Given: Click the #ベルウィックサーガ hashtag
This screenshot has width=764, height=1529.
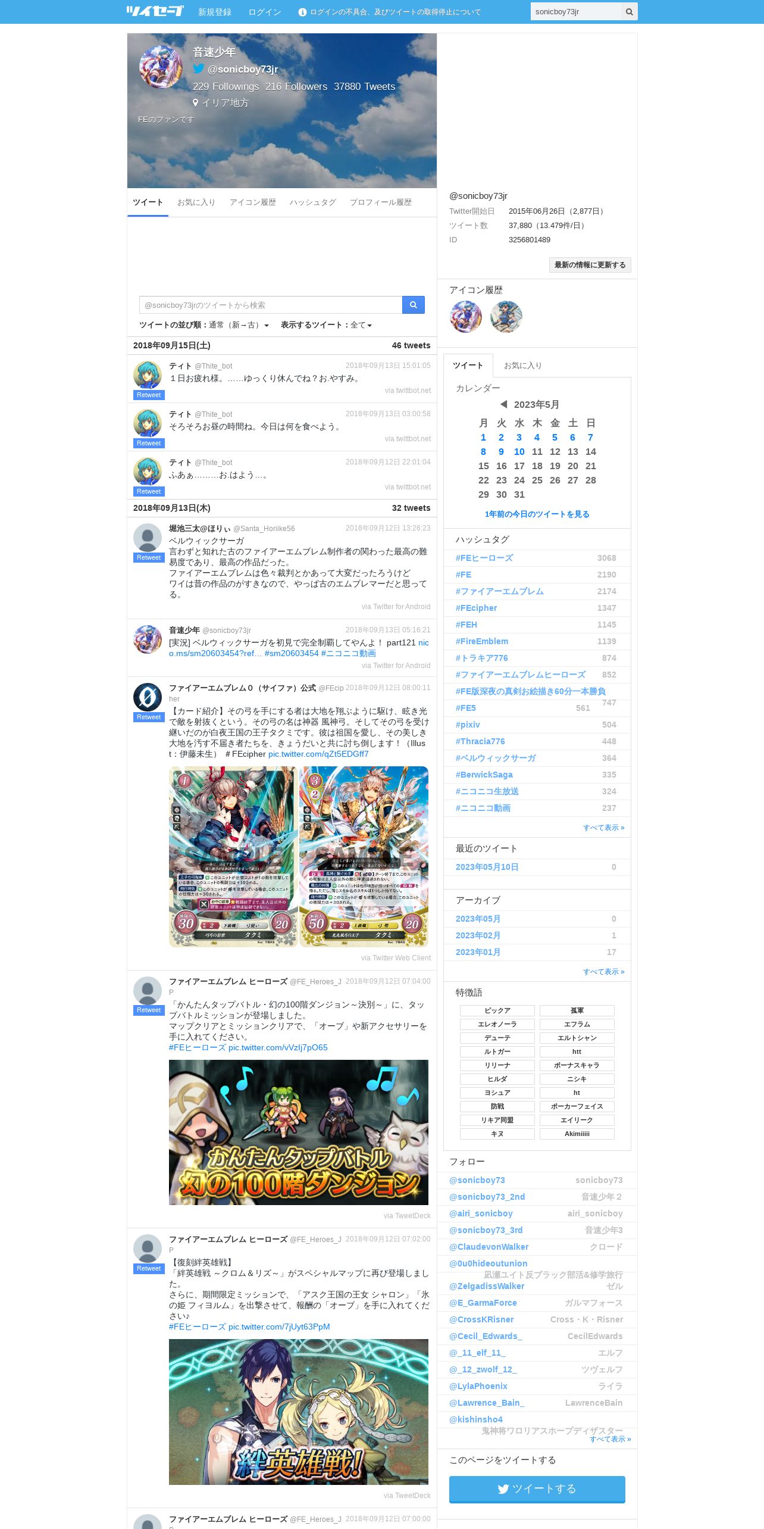Looking at the screenshot, I should (x=496, y=758).
